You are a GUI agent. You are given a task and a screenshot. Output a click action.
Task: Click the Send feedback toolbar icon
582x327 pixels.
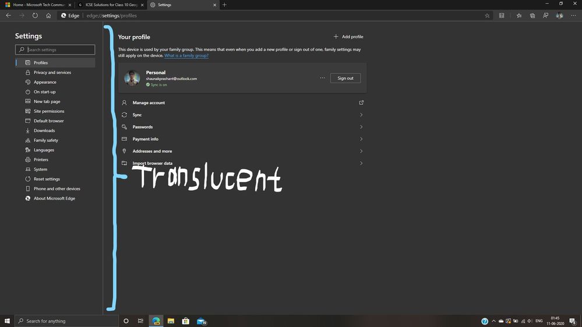[546, 16]
